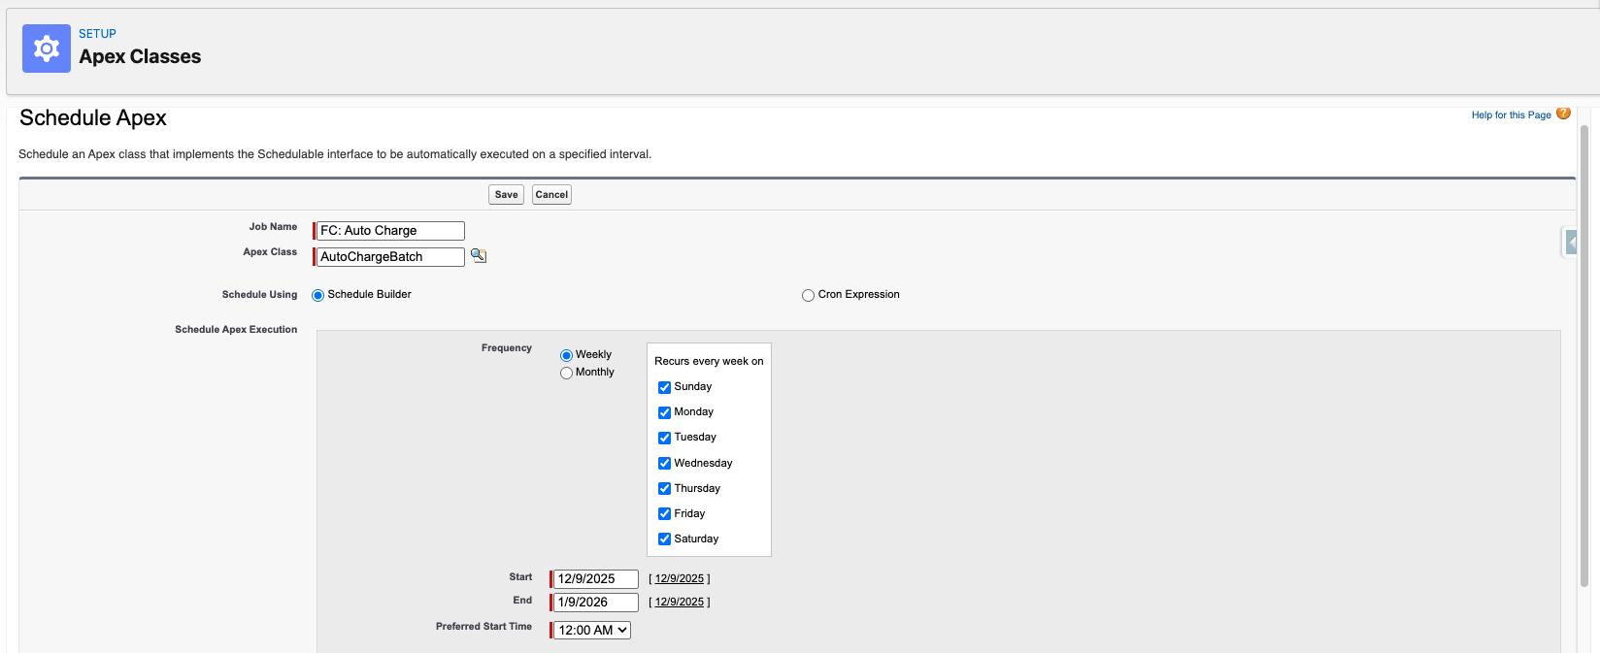Click the Apex Classes header title
Image resolution: width=1600 pixels, height=653 pixels.
140,57
